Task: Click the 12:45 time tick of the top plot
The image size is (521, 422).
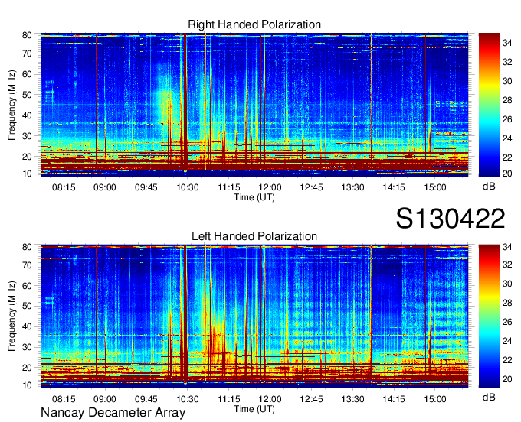Action: pyautogui.click(x=311, y=187)
